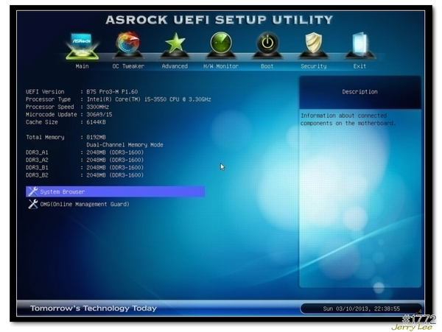Click the wrench icon beside System Browser
This screenshot has height=332, width=442.
32,191
